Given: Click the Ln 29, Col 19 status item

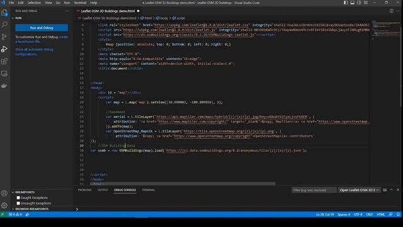Looking at the screenshot, I should pos(325,214).
